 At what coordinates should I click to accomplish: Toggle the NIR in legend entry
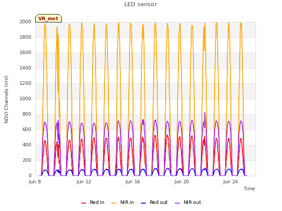coord(122,202)
